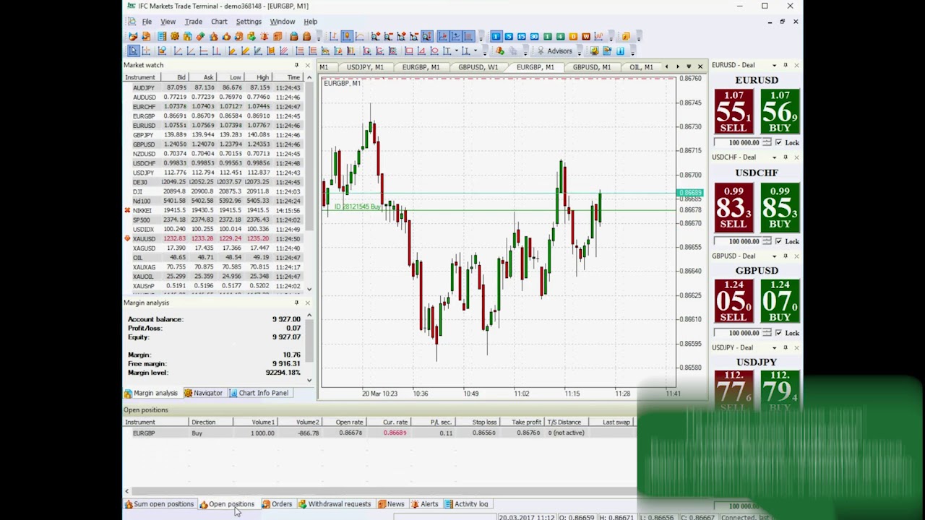Open GBPUSD Deal panel dropdown arrow

[x=774, y=256]
